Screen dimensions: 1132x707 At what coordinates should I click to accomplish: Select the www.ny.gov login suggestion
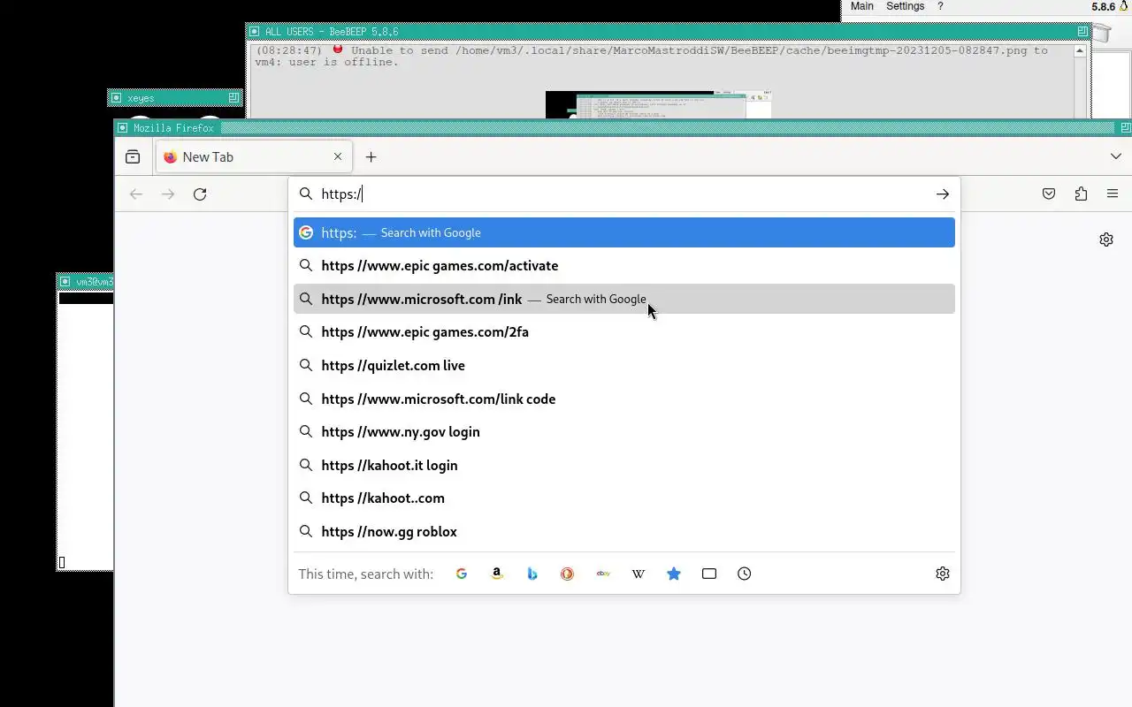tap(624, 431)
